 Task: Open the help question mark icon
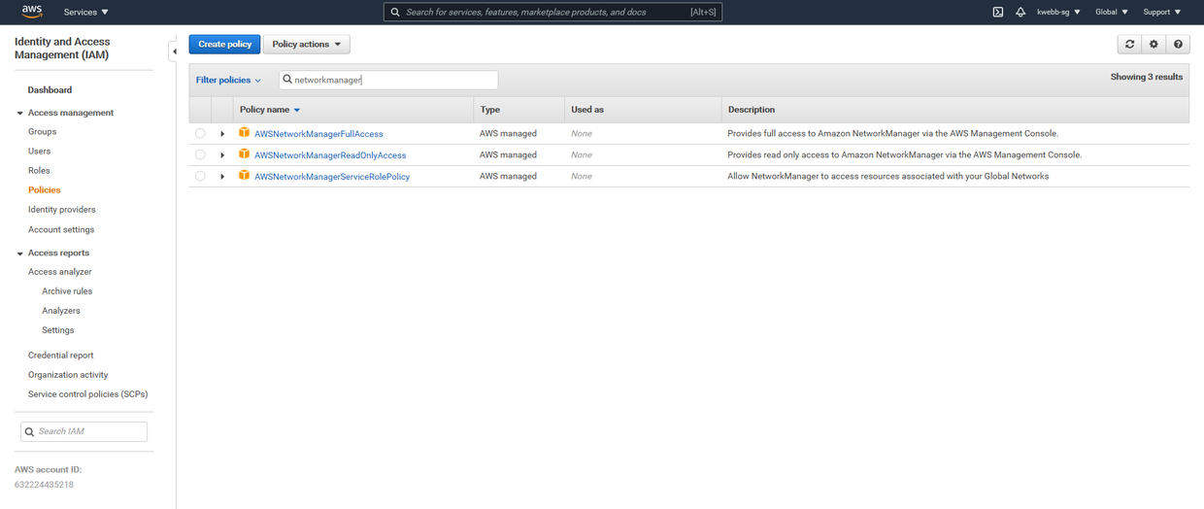[1178, 44]
